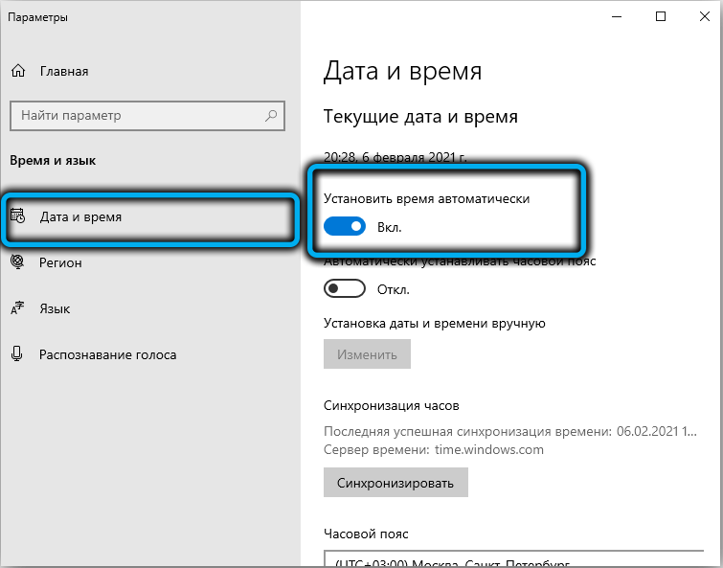This screenshot has width=723, height=568.
Task: Close the Settings window
Action: click(x=704, y=16)
